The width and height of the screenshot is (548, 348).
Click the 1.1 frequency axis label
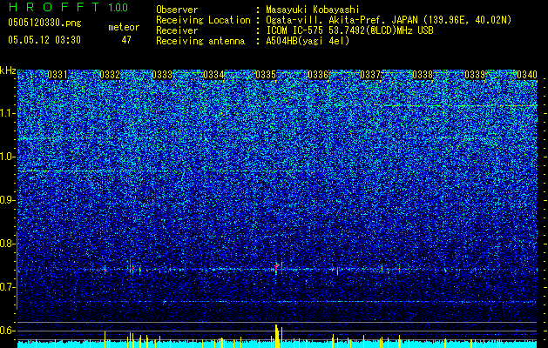coord(8,113)
